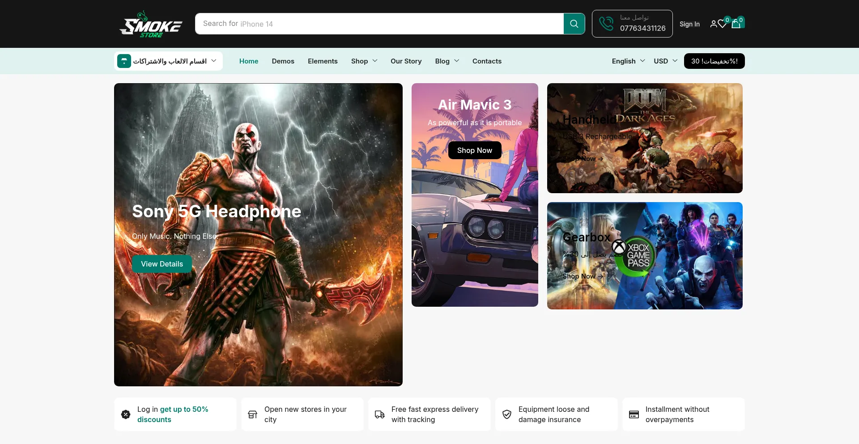Click the Gearbox banner heading

click(587, 237)
